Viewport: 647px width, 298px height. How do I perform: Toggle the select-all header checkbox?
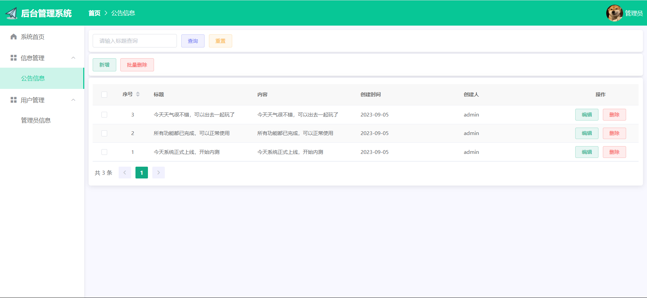[x=104, y=95]
